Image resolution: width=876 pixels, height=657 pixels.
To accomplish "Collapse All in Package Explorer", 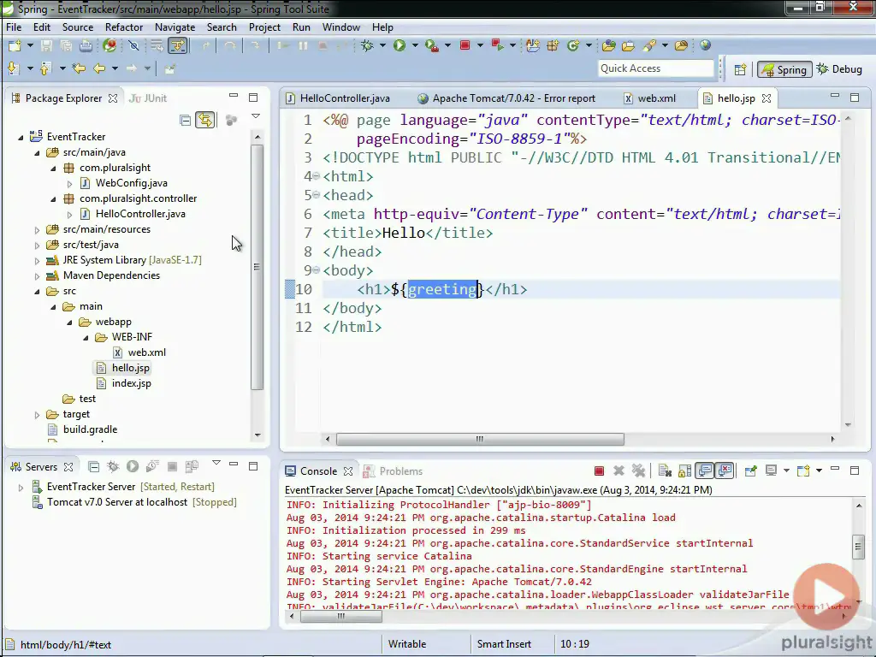I will (185, 120).
